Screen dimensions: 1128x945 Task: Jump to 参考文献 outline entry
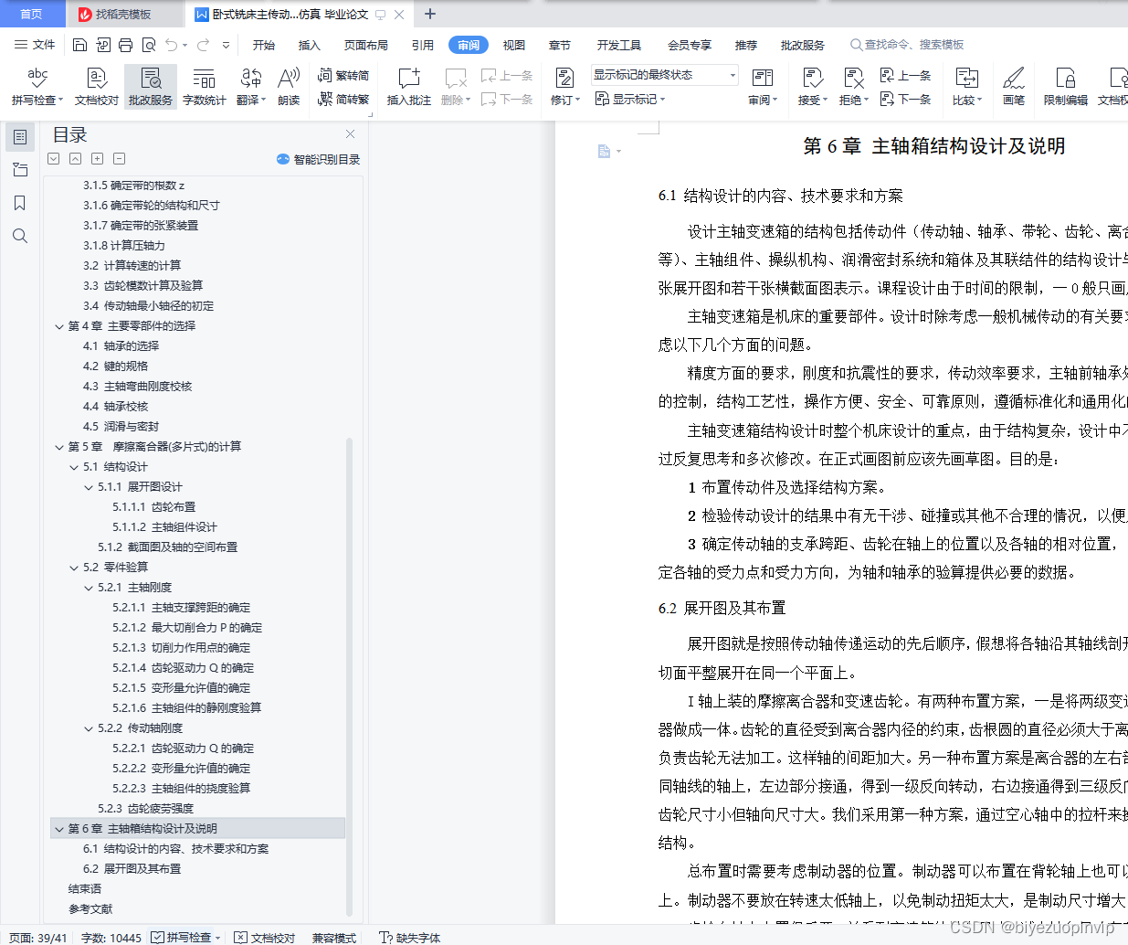[90, 909]
